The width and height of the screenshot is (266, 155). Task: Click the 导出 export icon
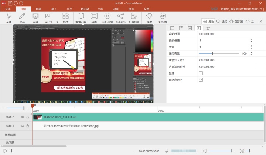(94, 16)
